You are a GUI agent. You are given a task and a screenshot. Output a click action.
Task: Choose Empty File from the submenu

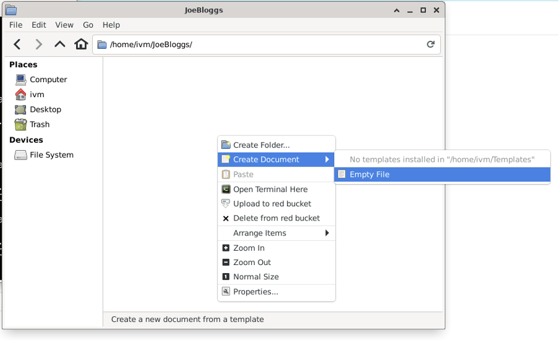(x=369, y=175)
